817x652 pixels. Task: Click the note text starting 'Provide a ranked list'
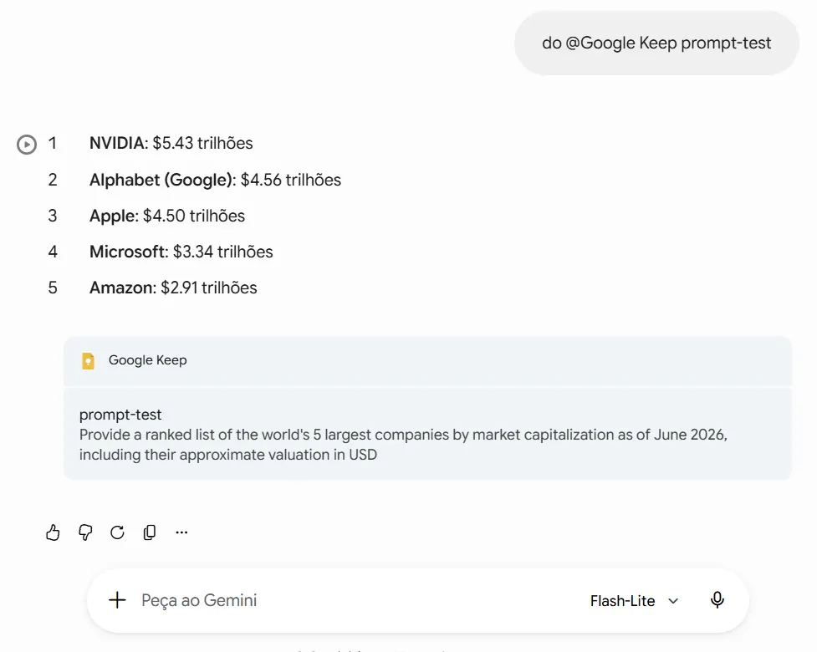[403, 445]
